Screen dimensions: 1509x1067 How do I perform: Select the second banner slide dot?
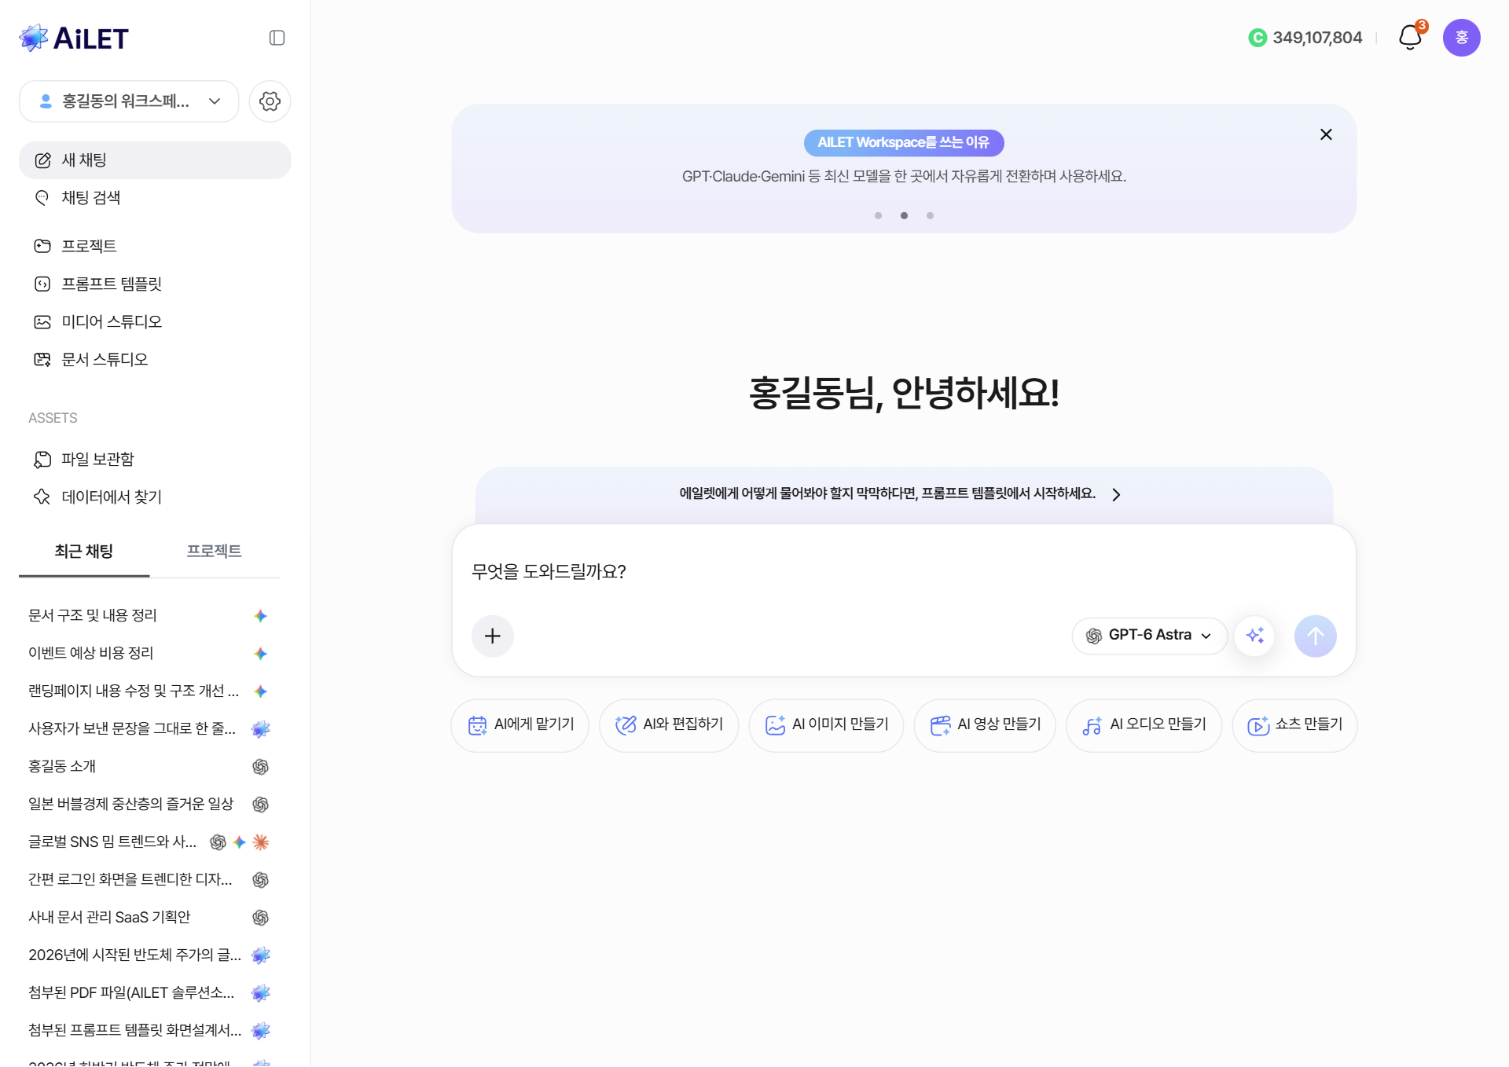tap(904, 215)
